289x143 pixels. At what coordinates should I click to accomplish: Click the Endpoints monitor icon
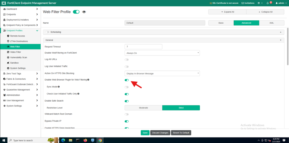pos(4,14)
